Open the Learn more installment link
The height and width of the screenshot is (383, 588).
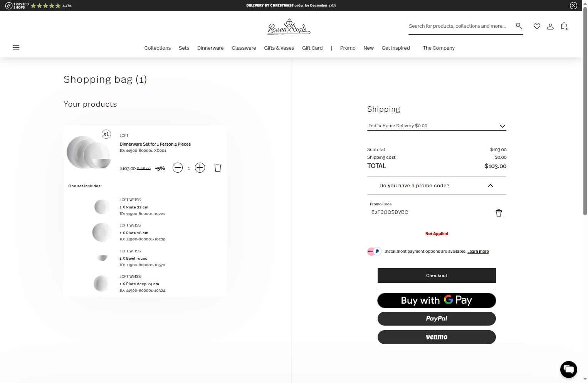coord(478,251)
